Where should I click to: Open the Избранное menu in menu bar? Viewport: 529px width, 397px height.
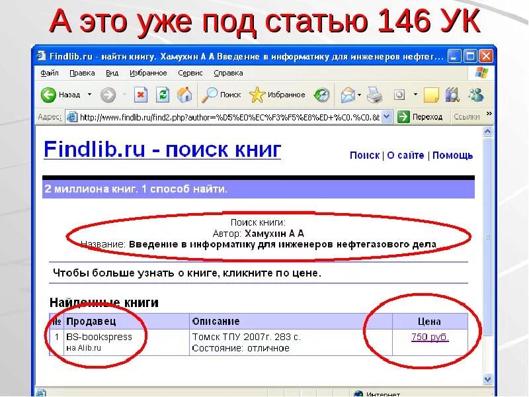click(148, 73)
